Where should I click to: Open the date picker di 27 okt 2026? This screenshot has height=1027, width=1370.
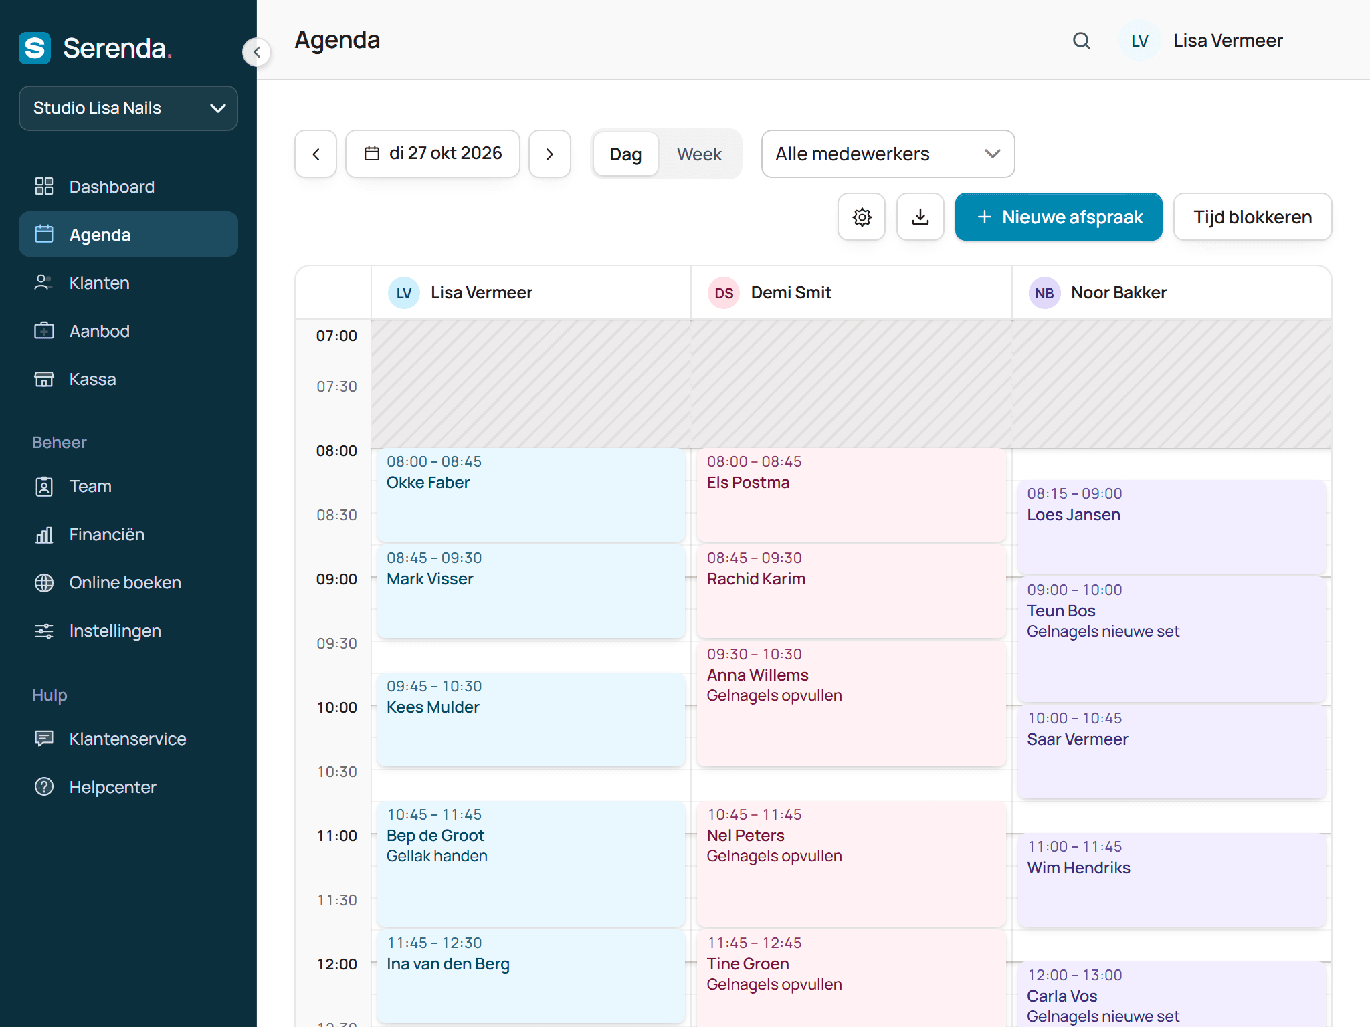tap(433, 154)
